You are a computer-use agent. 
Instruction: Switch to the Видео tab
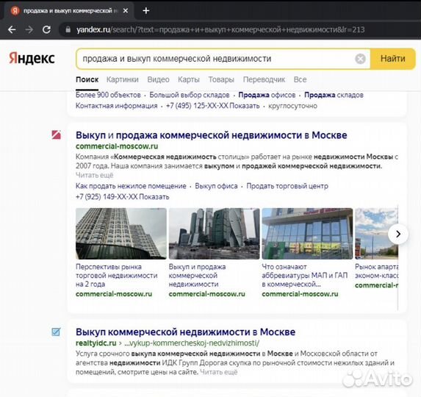point(158,79)
